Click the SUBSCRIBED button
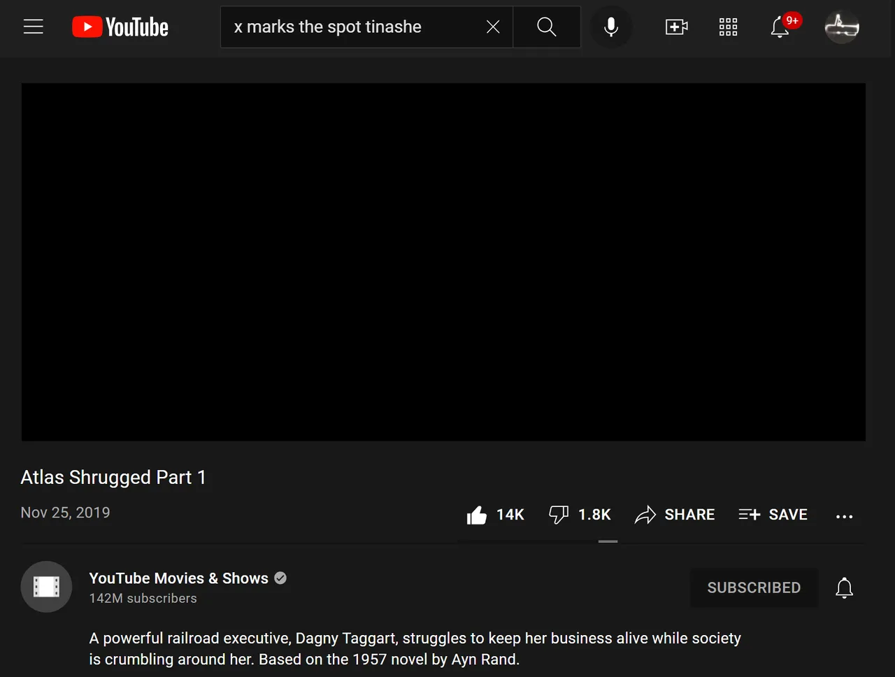The image size is (895, 677). (754, 587)
